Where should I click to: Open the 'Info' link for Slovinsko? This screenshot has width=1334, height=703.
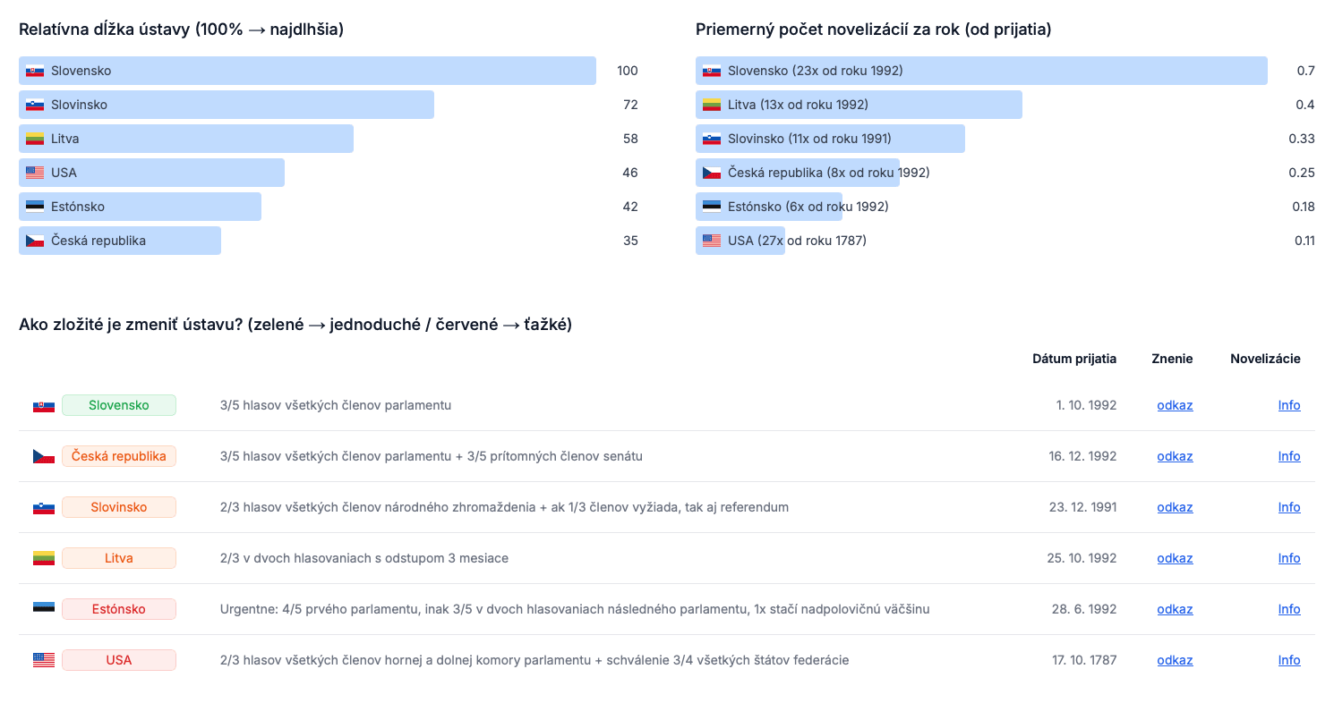(1289, 507)
